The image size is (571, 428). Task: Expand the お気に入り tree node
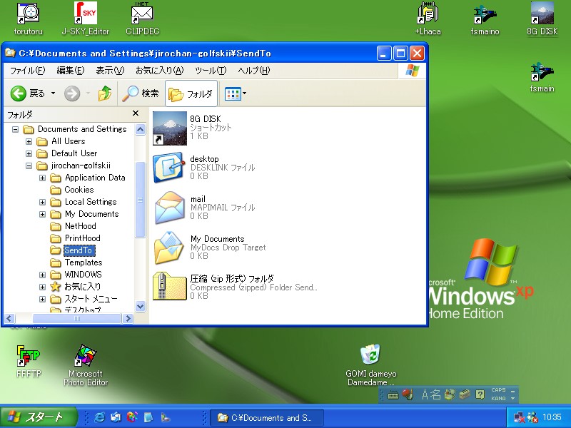[x=43, y=287]
